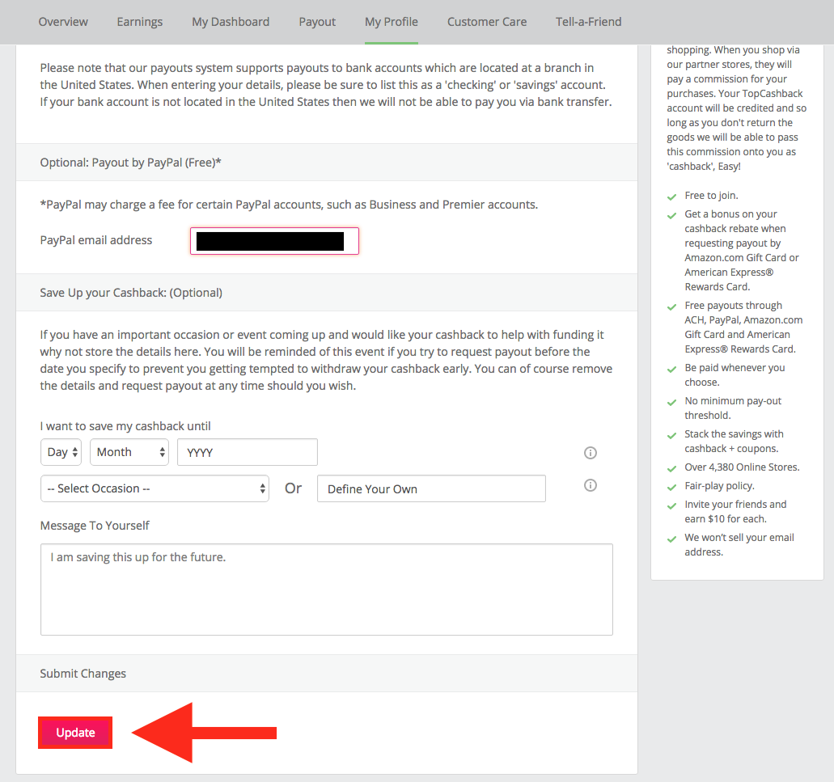Click checkmark beside Fair-play policy
Screen dimensions: 834x782
671,487
